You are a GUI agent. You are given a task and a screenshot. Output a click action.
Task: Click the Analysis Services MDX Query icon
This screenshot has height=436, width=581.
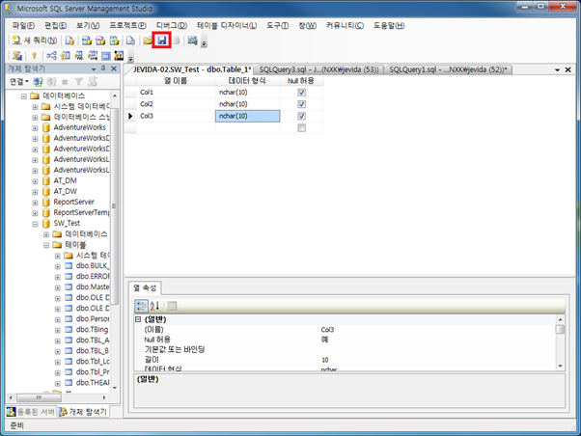click(x=87, y=40)
